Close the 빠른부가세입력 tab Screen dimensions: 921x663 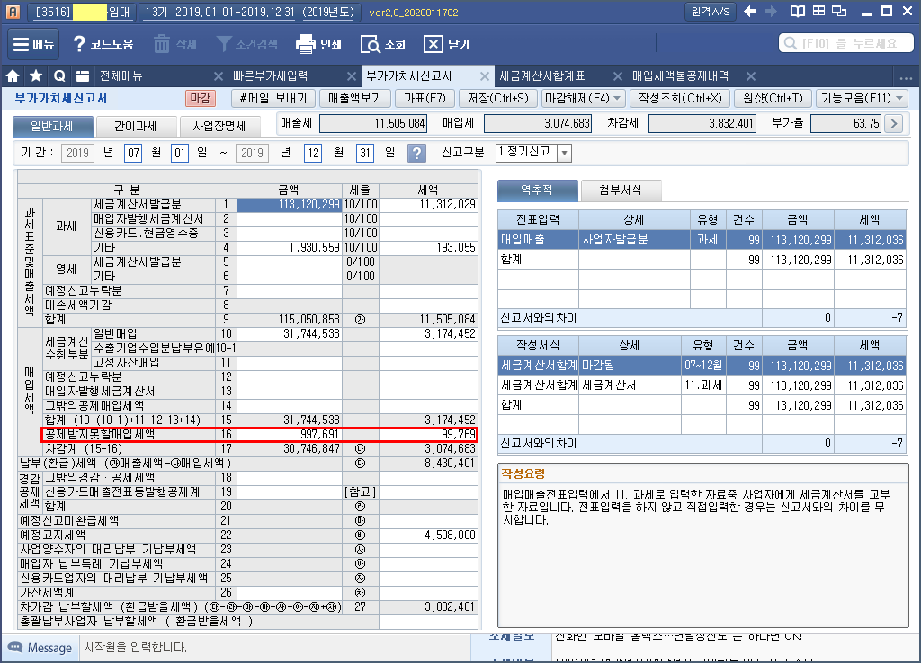click(x=352, y=76)
